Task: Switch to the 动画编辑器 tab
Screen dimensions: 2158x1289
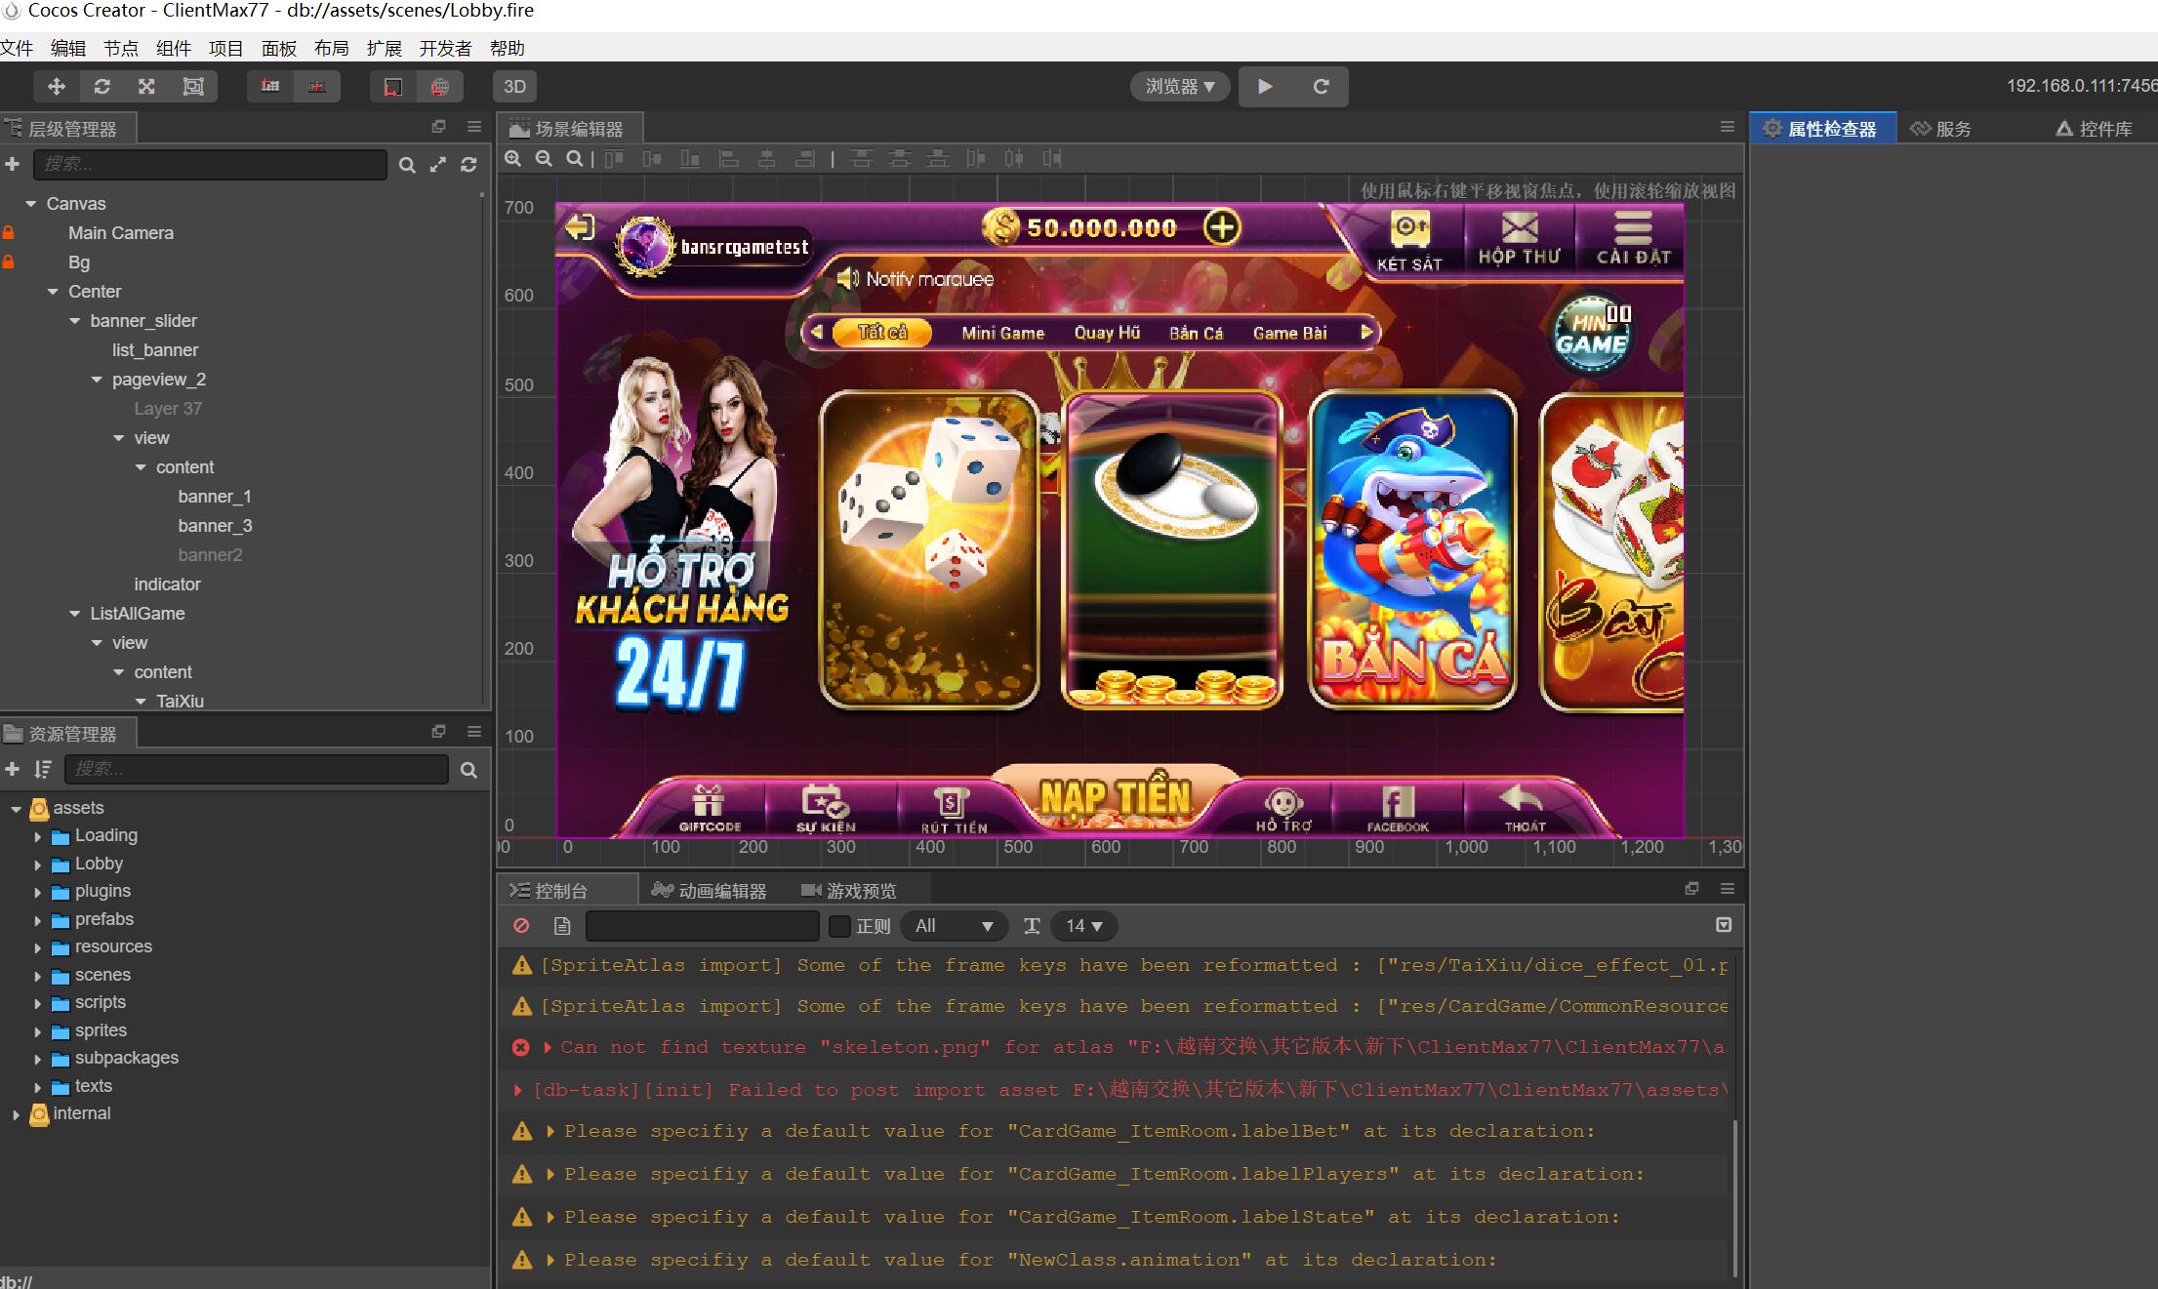Action: (710, 891)
